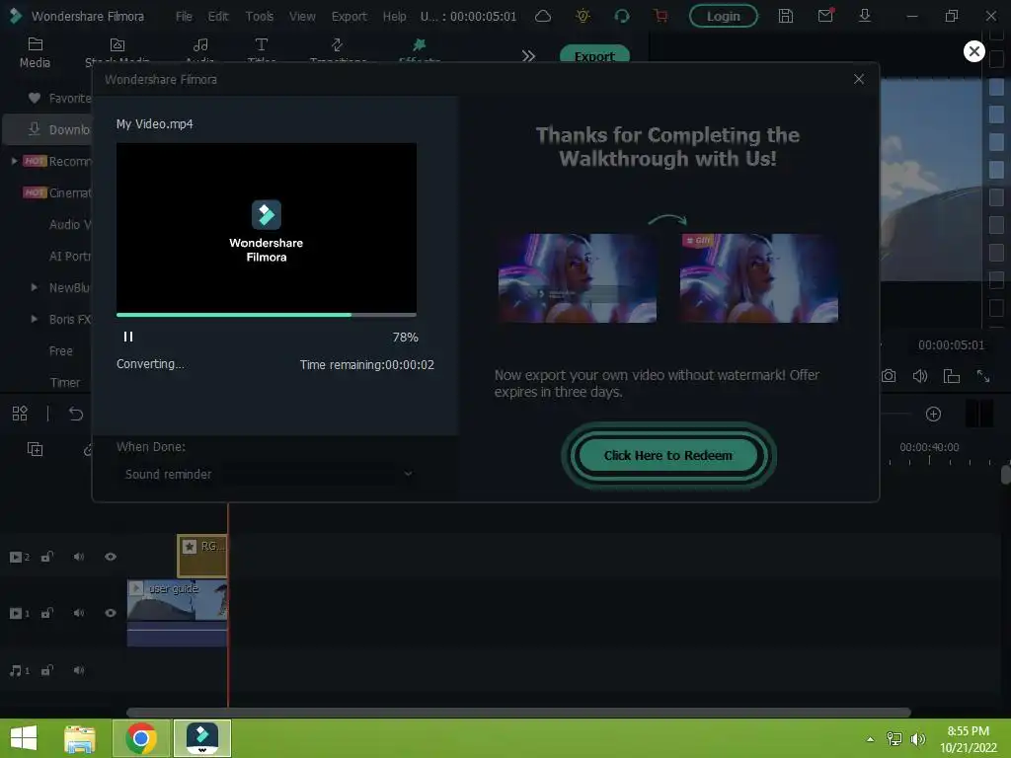Hide video track 1 with eye icon
Screen dimensions: 1011x758
(x=111, y=612)
